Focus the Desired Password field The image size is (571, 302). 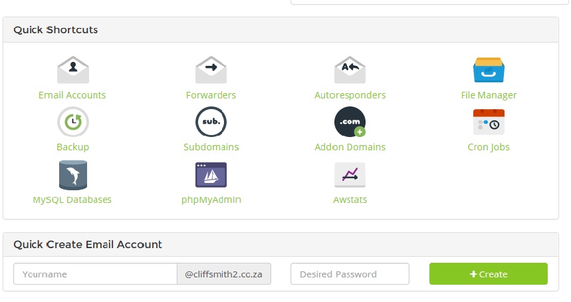[x=350, y=274]
